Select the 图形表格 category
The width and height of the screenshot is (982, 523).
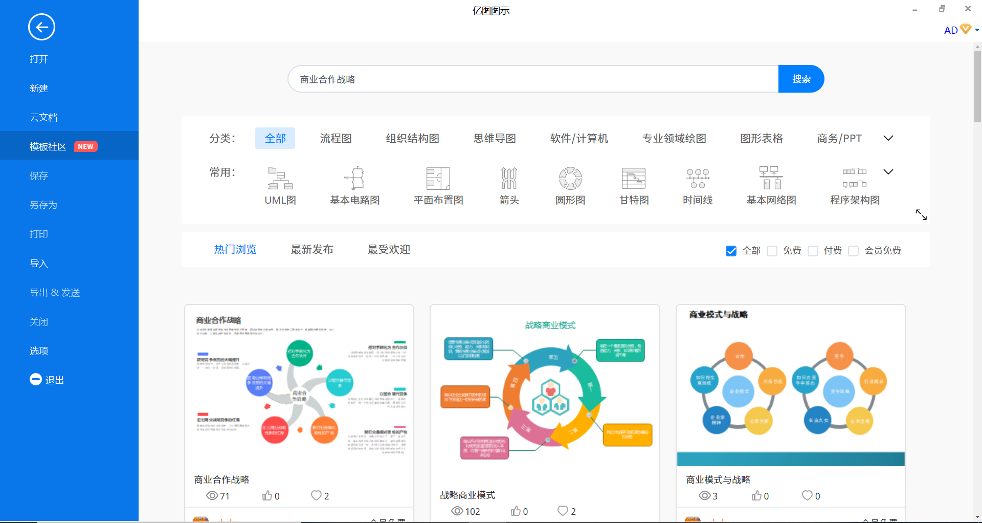(762, 138)
